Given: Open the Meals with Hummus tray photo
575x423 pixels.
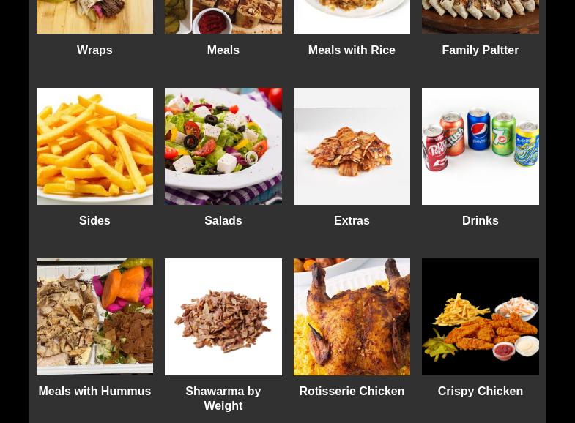Looking at the screenshot, I should (94, 317).
